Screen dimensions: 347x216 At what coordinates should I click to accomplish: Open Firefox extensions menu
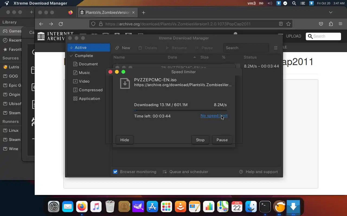pyautogui.click(x=331, y=24)
